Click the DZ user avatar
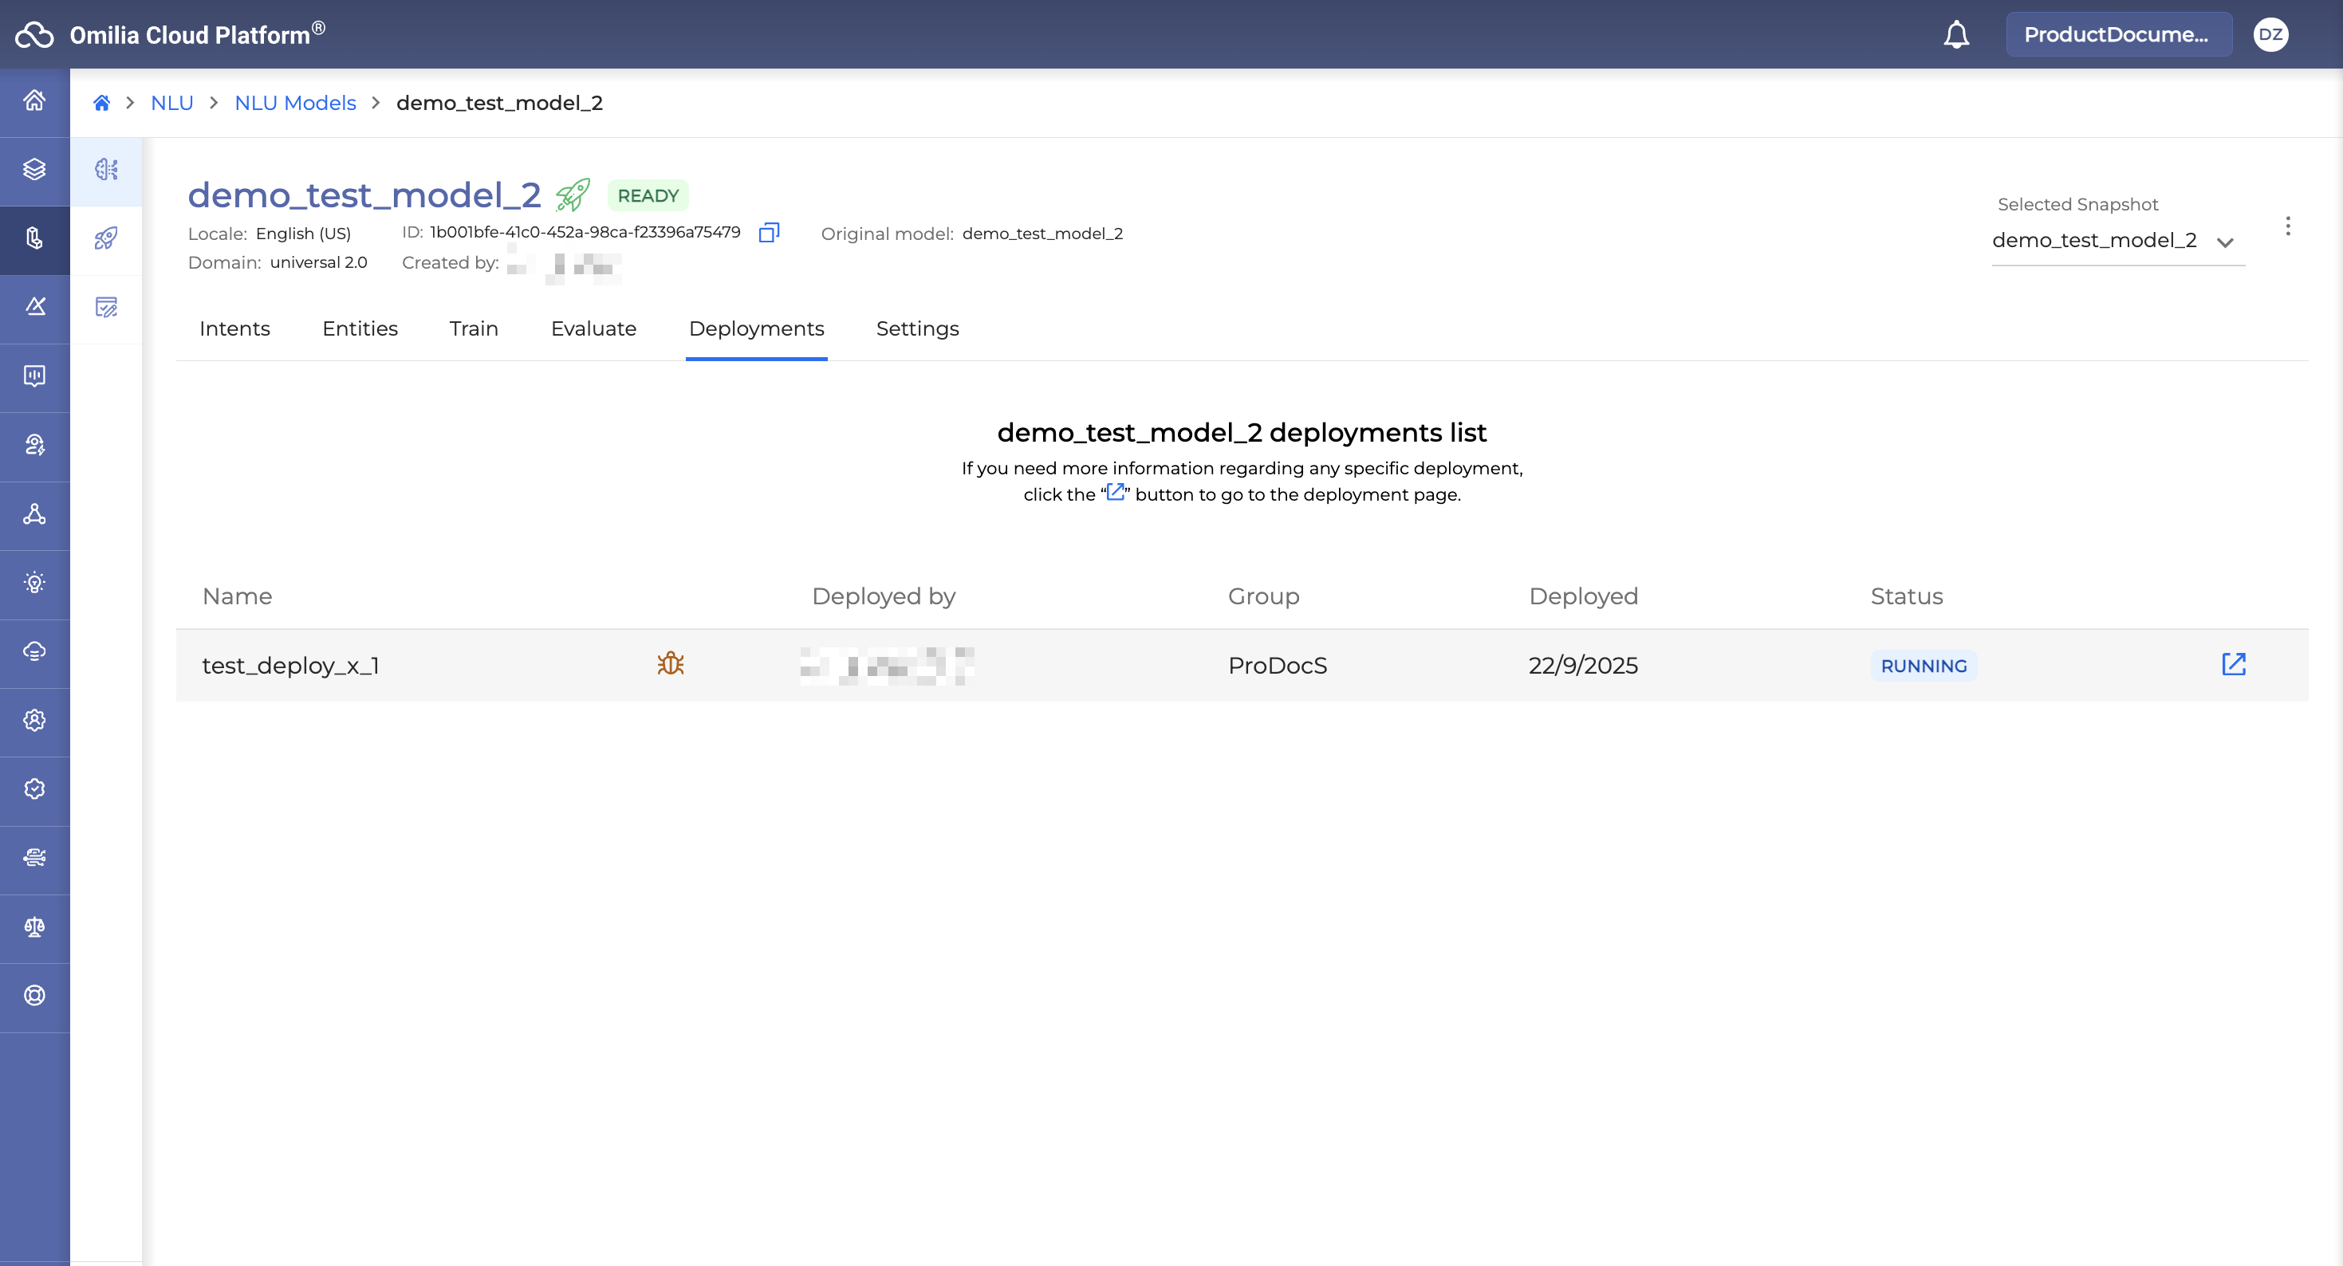Screen dimensions: 2343x1266 pyautogui.click(x=2270, y=34)
